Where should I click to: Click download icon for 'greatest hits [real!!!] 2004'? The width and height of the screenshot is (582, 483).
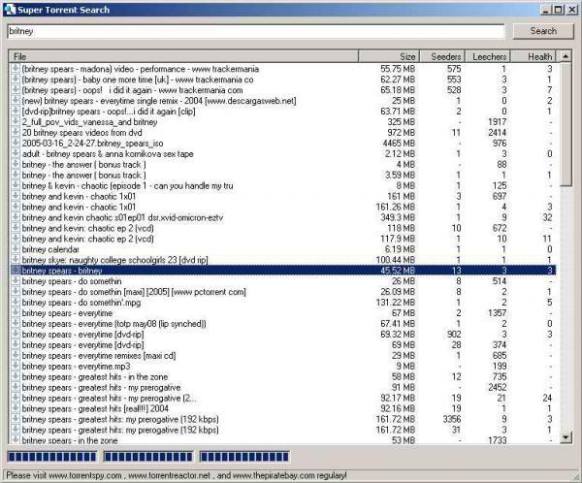pos(16,408)
